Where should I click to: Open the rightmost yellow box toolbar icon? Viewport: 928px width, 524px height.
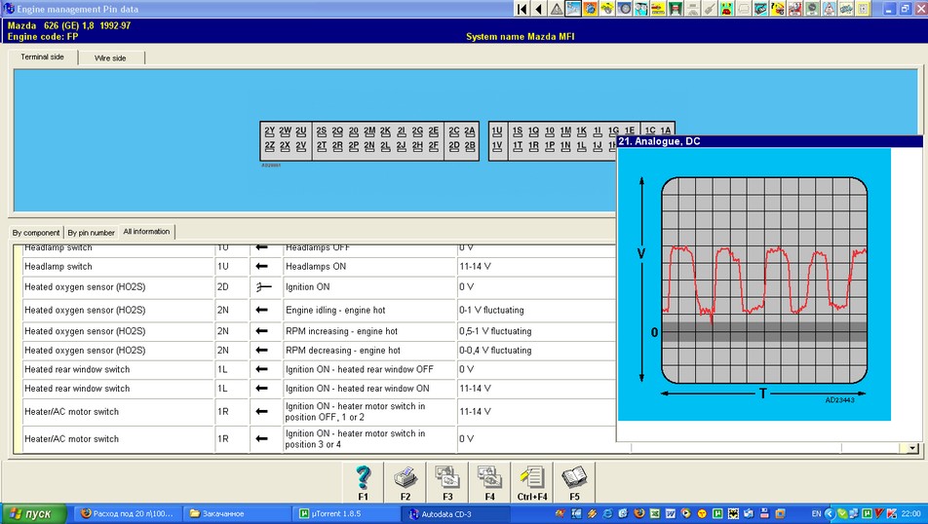click(x=863, y=9)
